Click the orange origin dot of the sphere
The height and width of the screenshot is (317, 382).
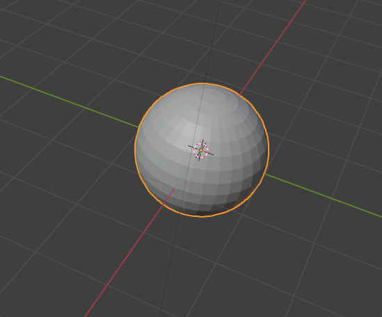click(201, 150)
